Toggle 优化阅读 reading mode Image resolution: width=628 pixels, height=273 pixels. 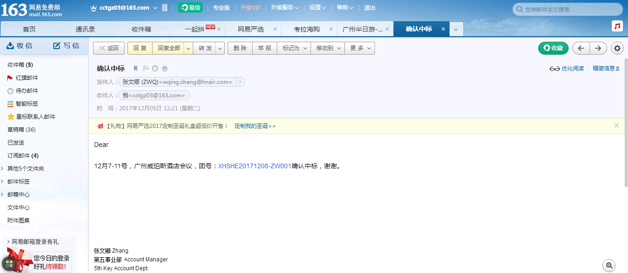567,69
